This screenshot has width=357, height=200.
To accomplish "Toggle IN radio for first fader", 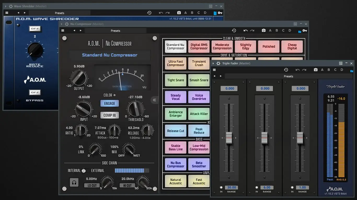I will point(221,187).
